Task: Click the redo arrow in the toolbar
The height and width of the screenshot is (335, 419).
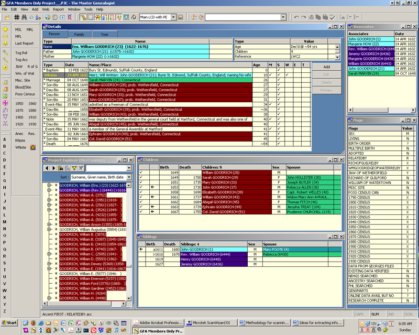Action: point(304,17)
